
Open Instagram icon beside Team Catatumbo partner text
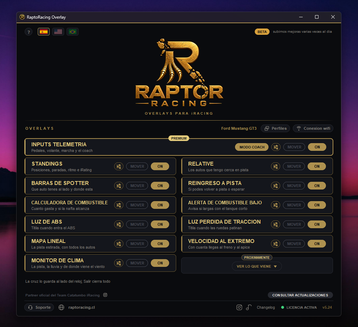point(105,295)
